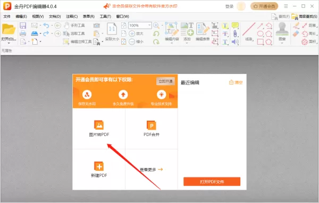The image size is (319, 203).
Task: Open the 添加 dropdown arrow
Action: point(187,43)
